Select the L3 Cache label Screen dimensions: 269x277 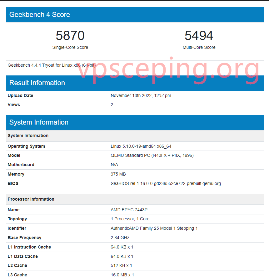click(x=17, y=275)
